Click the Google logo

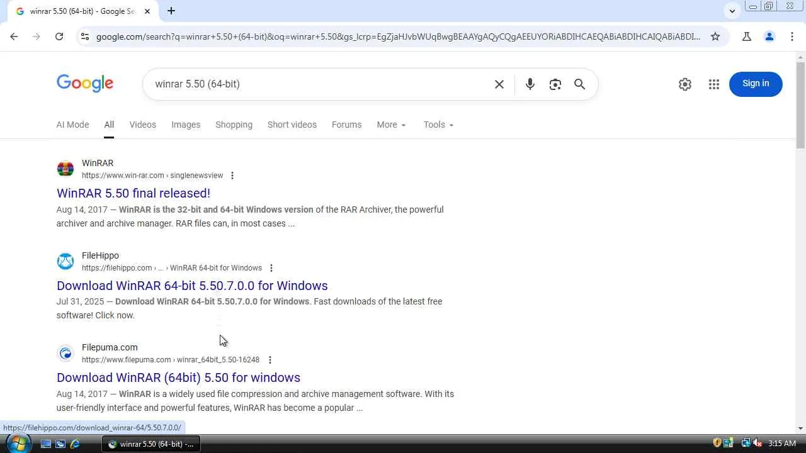tap(85, 84)
